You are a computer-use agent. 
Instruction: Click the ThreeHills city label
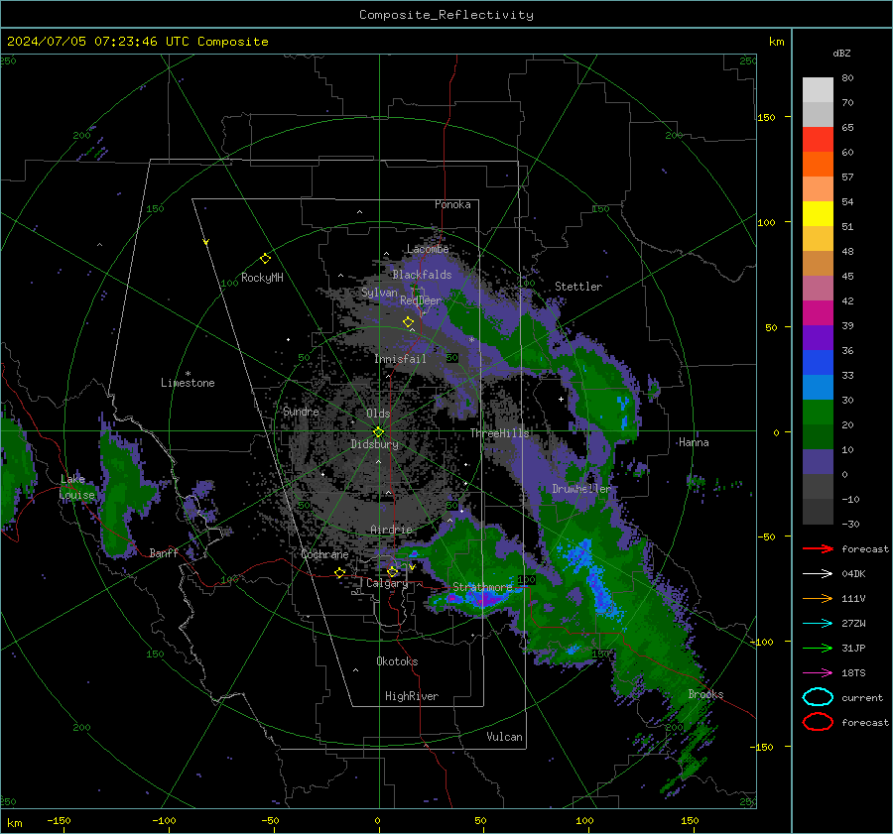(x=499, y=433)
